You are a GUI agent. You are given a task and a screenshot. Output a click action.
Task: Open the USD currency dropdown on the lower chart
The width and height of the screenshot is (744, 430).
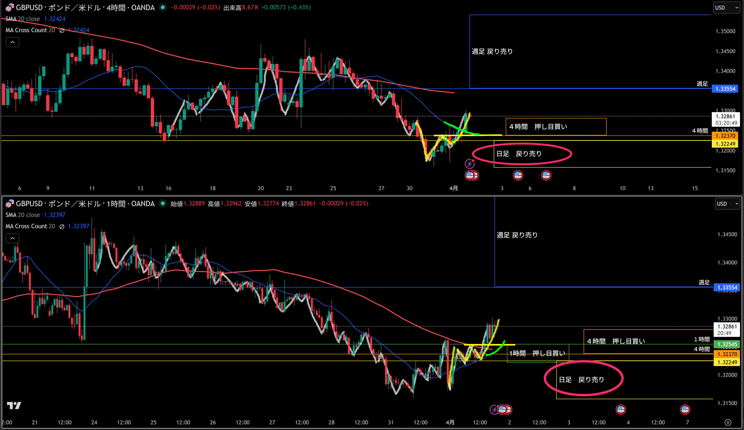coord(727,204)
